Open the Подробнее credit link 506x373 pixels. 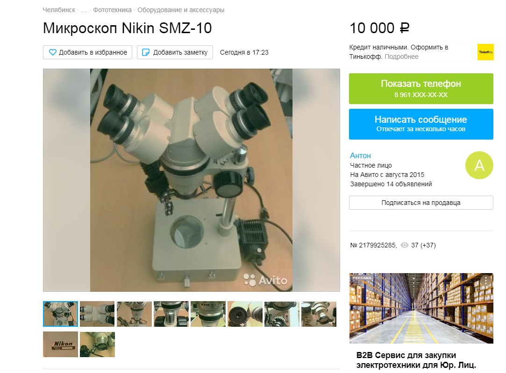pos(401,57)
